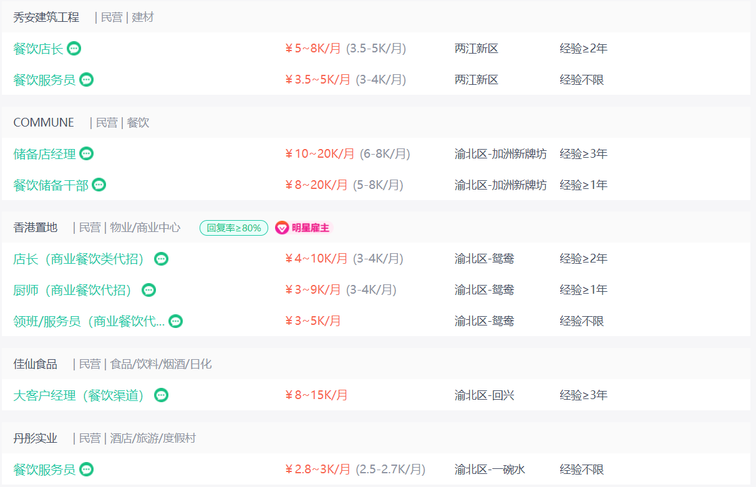Open 丹彤实业 company page
756x487 pixels.
(x=36, y=438)
